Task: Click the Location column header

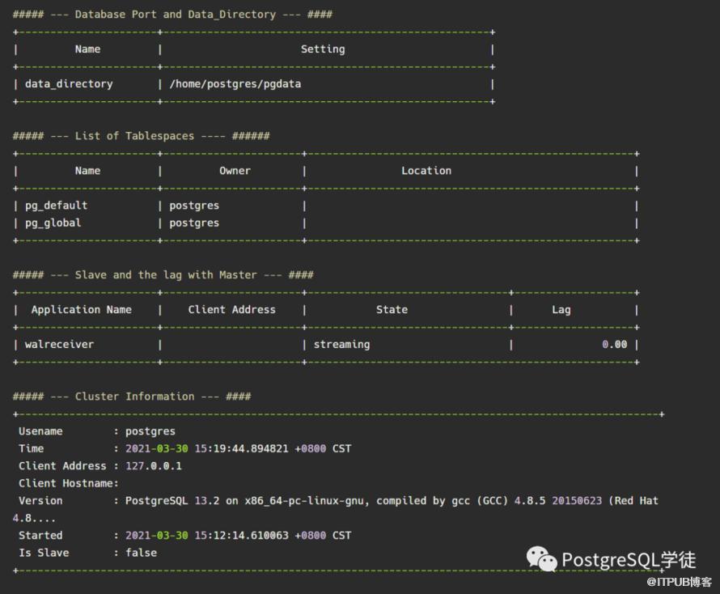Action: [426, 171]
